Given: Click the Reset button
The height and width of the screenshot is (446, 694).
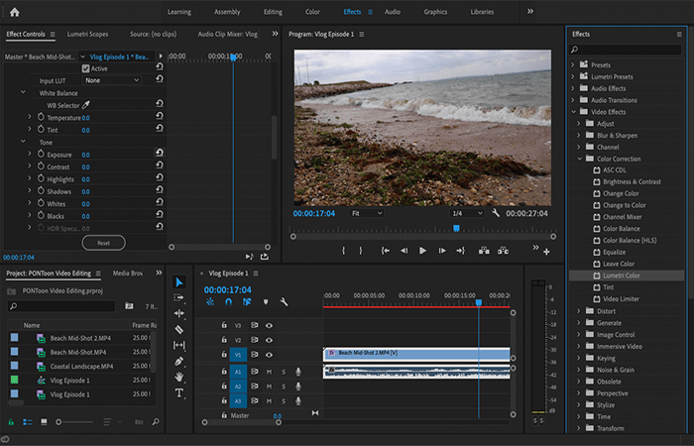Looking at the screenshot, I should pos(103,243).
